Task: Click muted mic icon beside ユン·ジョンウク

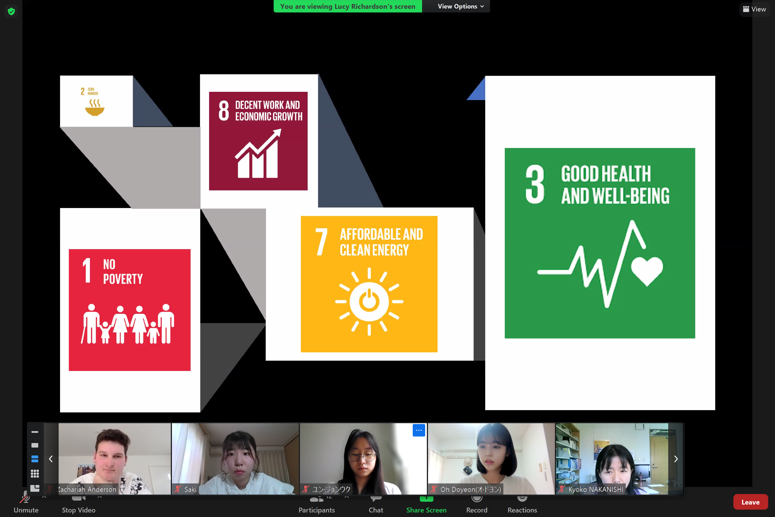Action: tap(306, 489)
